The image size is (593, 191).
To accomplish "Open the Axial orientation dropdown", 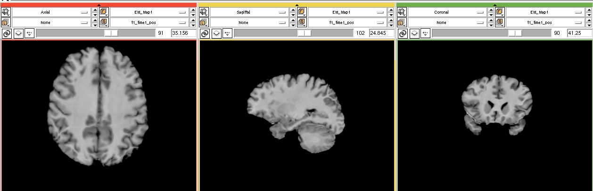I will [x=52, y=12].
